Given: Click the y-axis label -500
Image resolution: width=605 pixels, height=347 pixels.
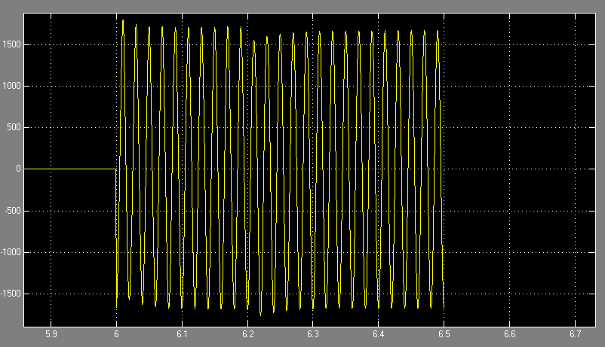Looking at the screenshot, I should pos(13,211).
